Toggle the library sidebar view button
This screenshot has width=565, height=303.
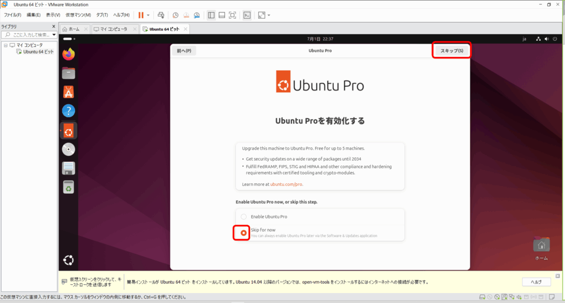coord(211,15)
